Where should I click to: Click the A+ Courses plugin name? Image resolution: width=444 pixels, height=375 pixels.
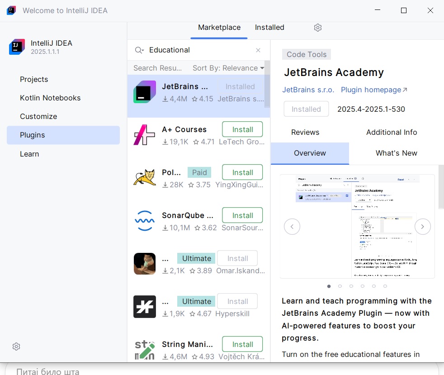click(x=184, y=129)
